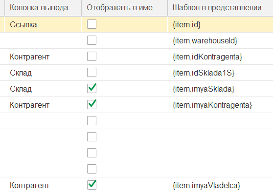273x193 pixels.
Task: Select the 'Контрагент' cell beside {item.imyaVladelca}
Action: coord(43,185)
